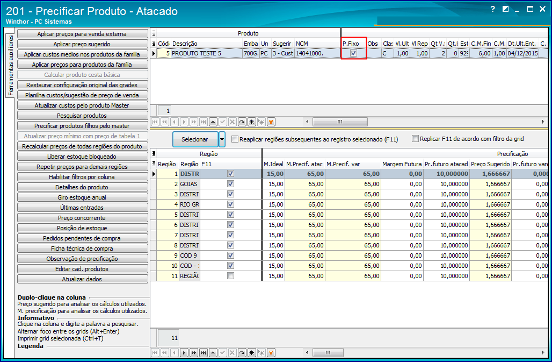This screenshot has height=362, width=552.
Task: Go to first record in Região grid navigator
Action: (x=155, y=352)
